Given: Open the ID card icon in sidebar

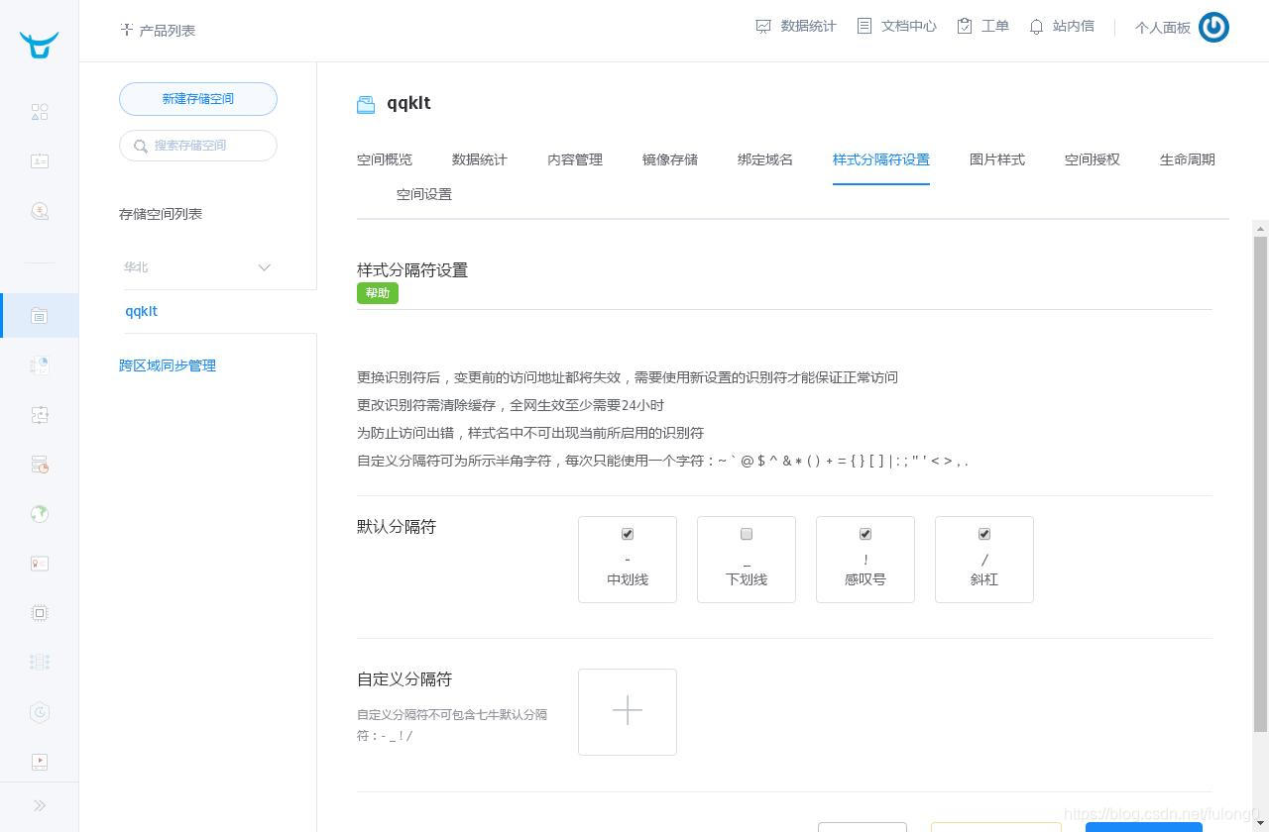Looking at the screenshot, I should (x=40, y=160).
